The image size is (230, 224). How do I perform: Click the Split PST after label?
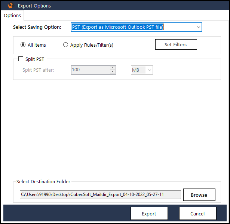tap(38, 70)
